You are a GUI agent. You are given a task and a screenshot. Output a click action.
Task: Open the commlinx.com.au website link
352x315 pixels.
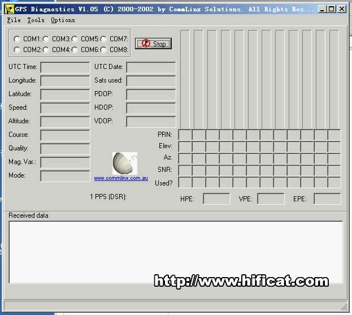121,178
